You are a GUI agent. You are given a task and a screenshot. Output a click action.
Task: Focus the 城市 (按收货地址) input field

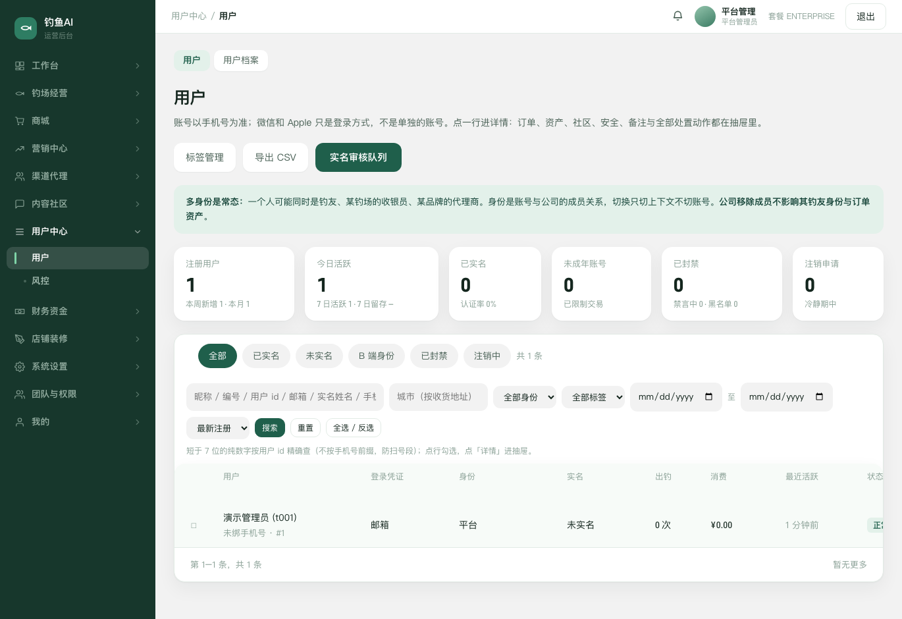pos(438,397)
